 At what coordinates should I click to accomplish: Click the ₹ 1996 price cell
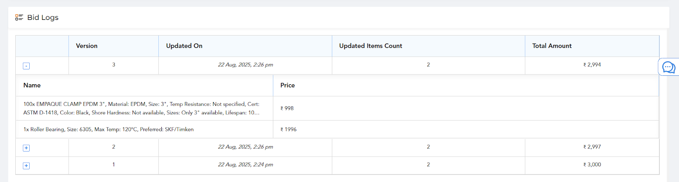point(289,130)
